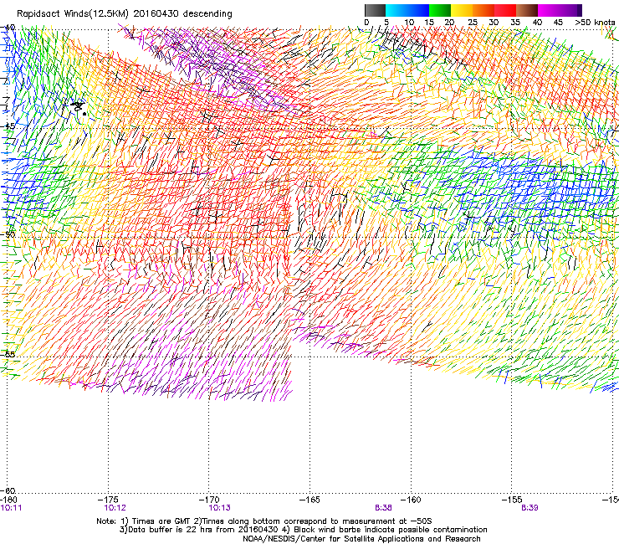Click the -160 longitude label
Image resolution: width=619 pixels, height=544 pixels.
411,500
